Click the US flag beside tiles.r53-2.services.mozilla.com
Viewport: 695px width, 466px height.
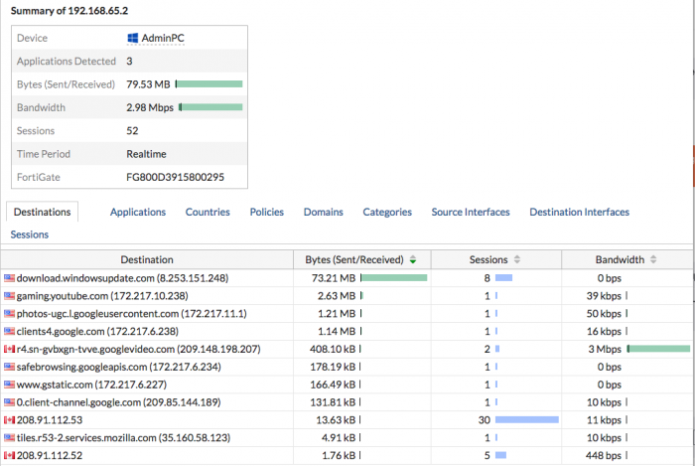pos(10,439)
